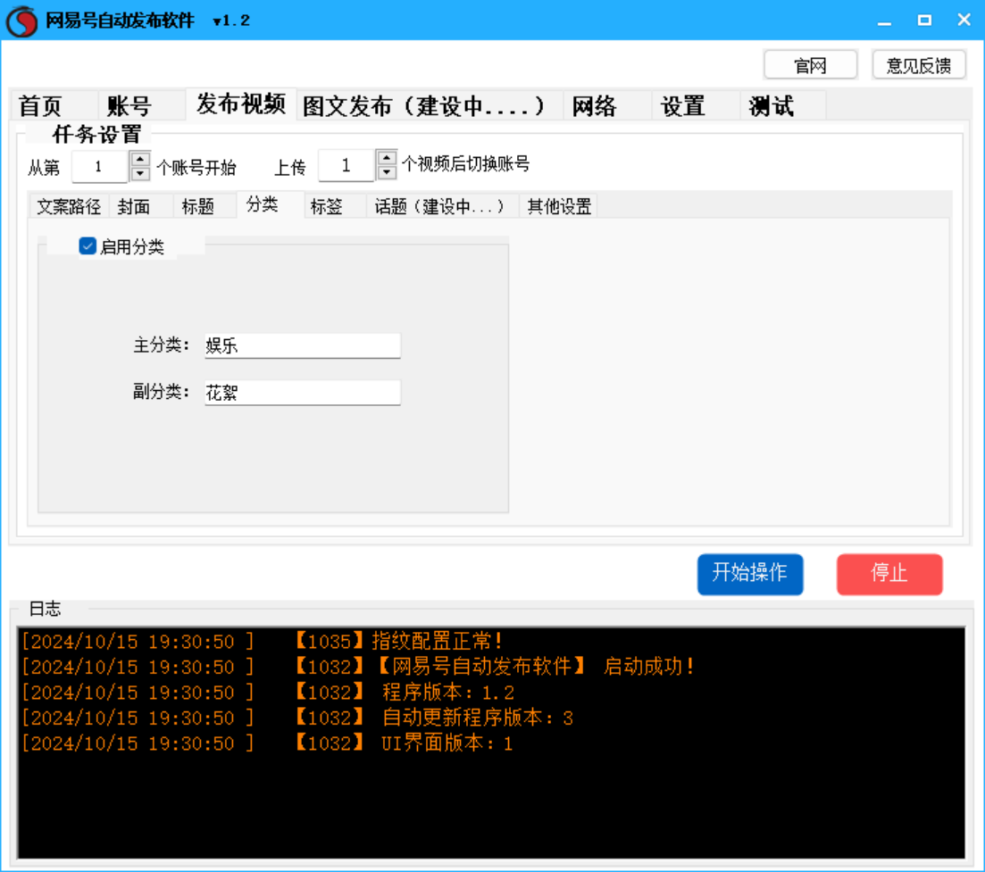This screenshot has height=872, width=985.
Task: Decrease the starting account number stepper
Action: click(140, 173)
